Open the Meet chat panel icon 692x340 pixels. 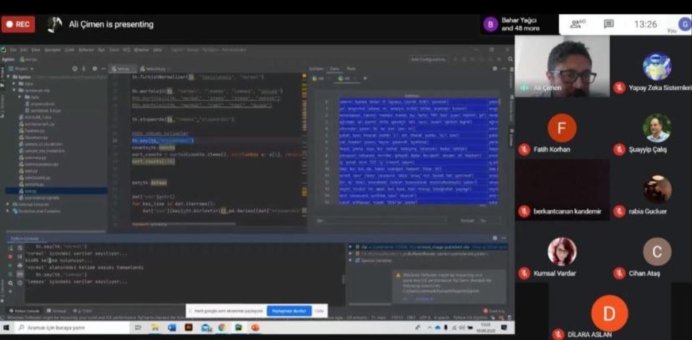tap(608, 24)
